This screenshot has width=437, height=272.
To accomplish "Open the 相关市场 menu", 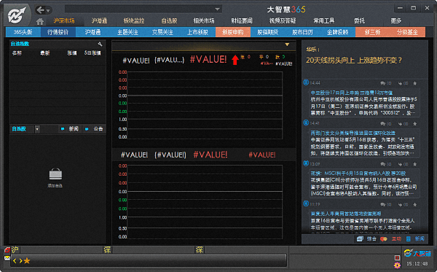I will [204, 20].
